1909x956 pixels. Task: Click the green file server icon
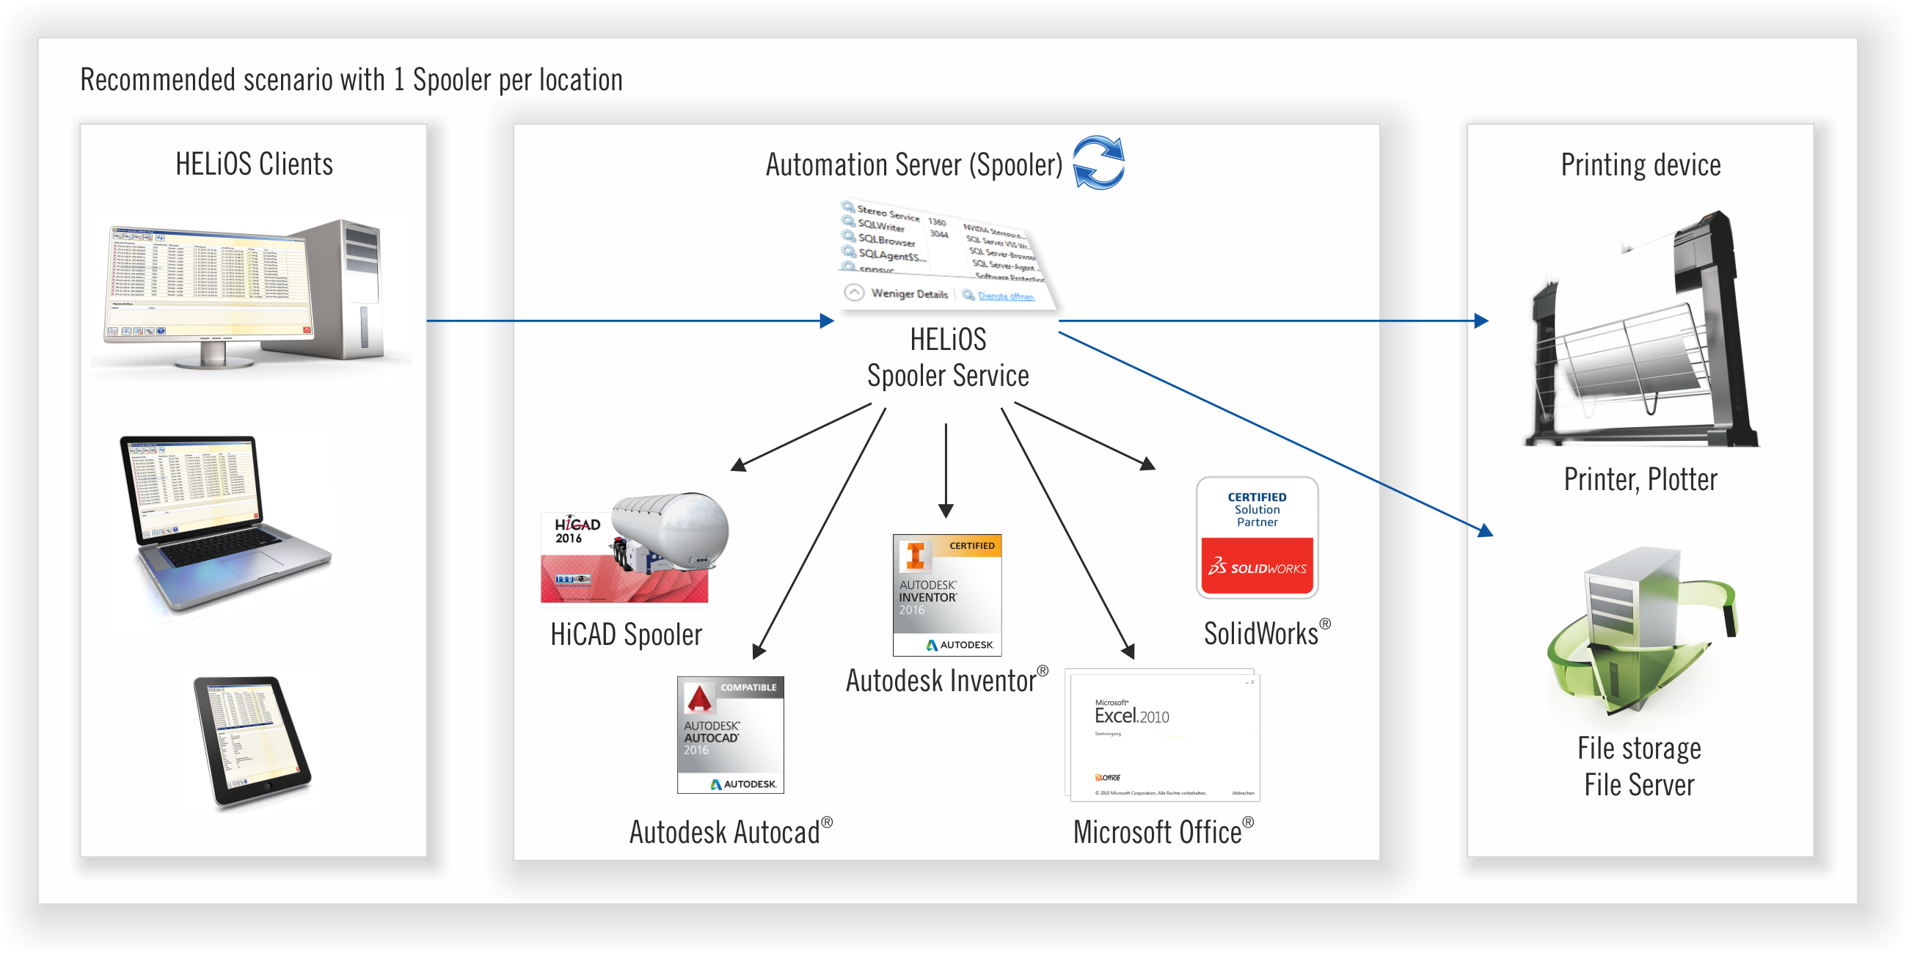point(1640,631)
